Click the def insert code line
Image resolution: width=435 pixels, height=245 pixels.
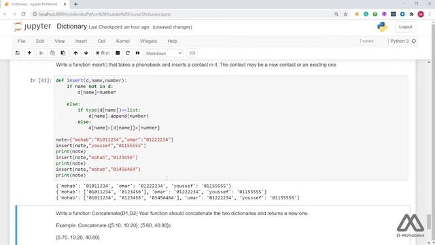tap(91, 80)
